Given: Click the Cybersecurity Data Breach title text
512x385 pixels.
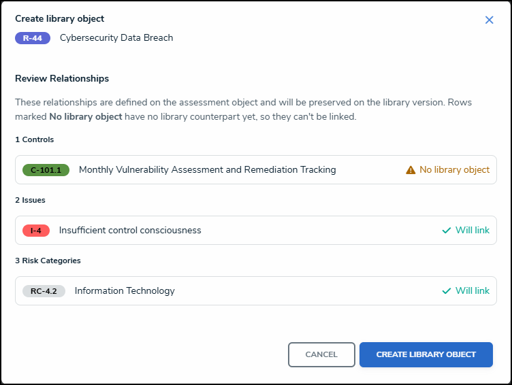Looking at the screenshot, I should tap(116, 38).
